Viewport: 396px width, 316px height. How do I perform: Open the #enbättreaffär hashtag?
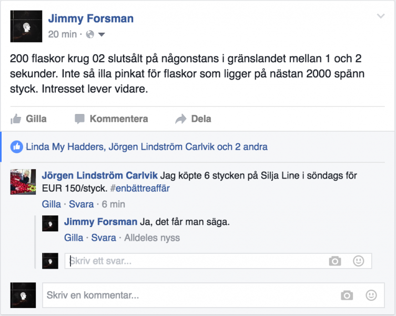[x=140, y=188]
